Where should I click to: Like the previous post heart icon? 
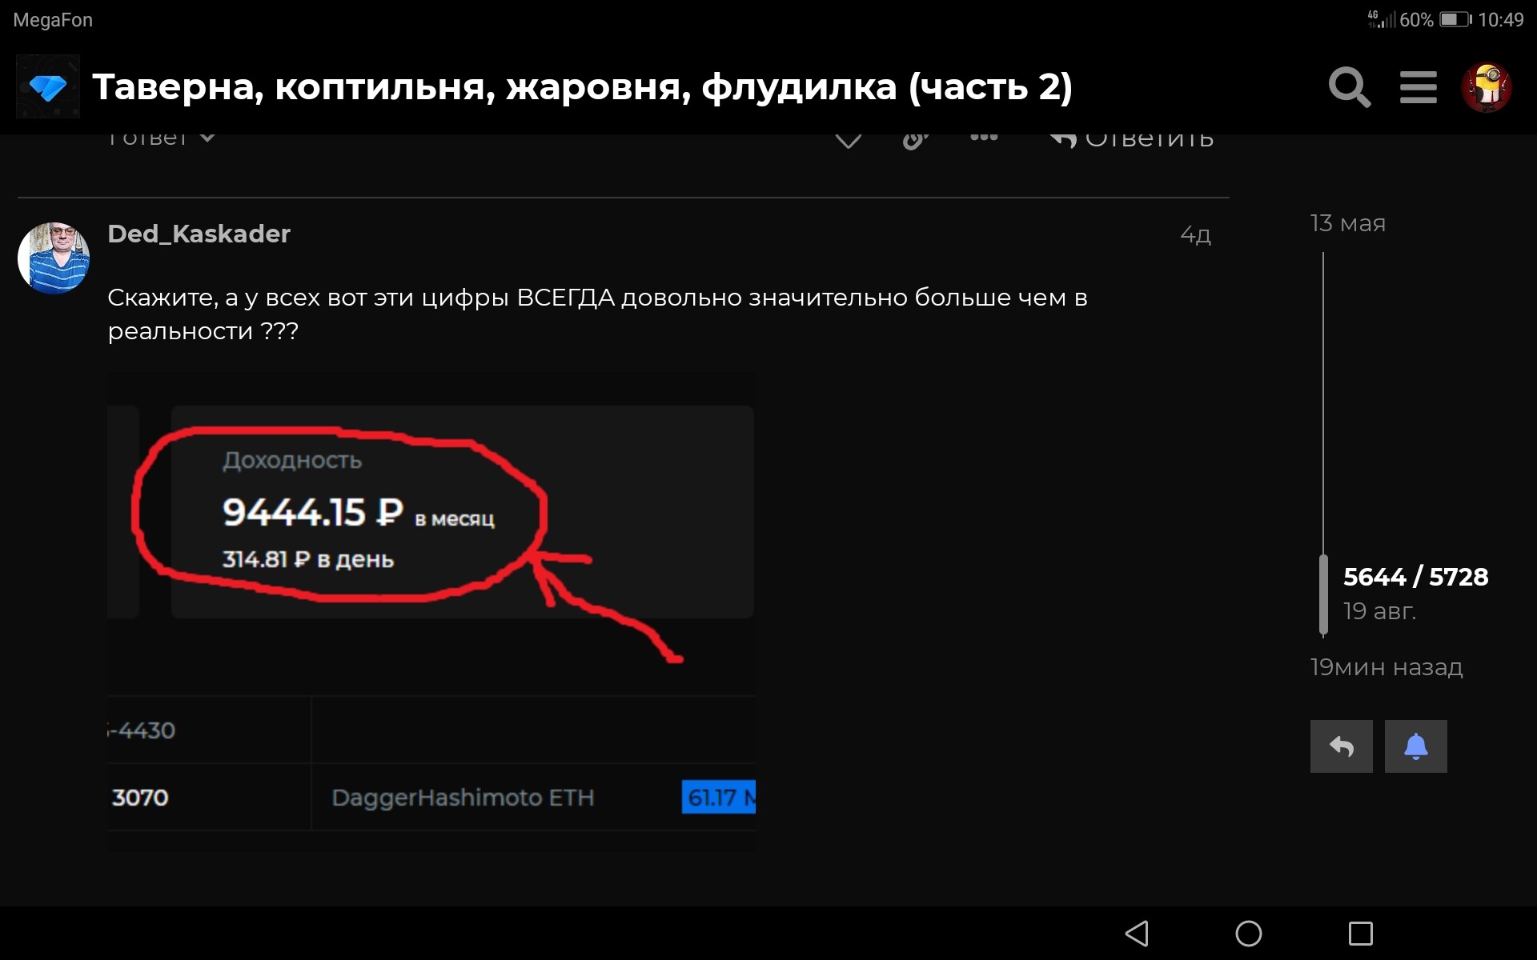point(849,140)
